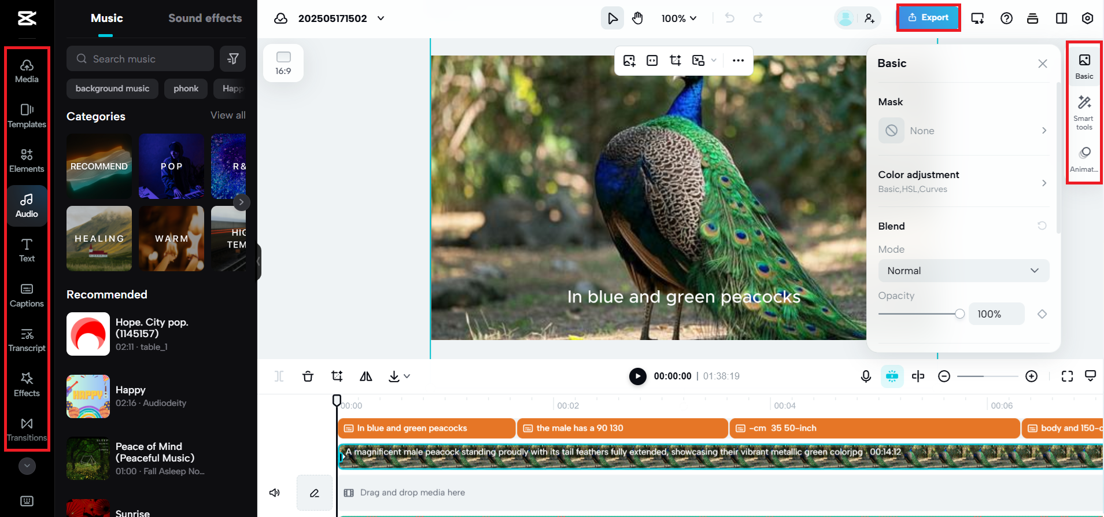Open the RECOMMEND category thumbnail

click(99, 167)
